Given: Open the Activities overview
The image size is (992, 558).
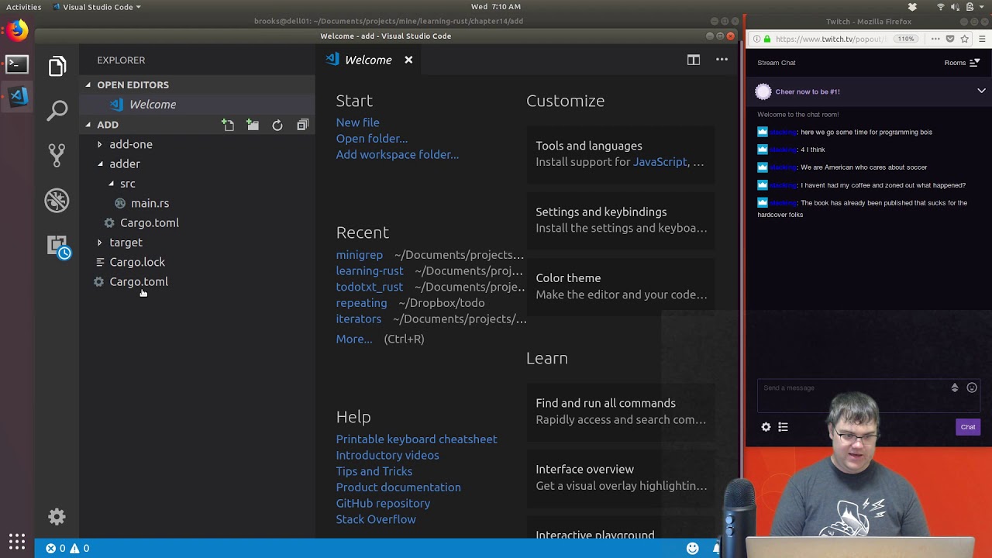Looking at the screenshot, I should click(24, 7).
